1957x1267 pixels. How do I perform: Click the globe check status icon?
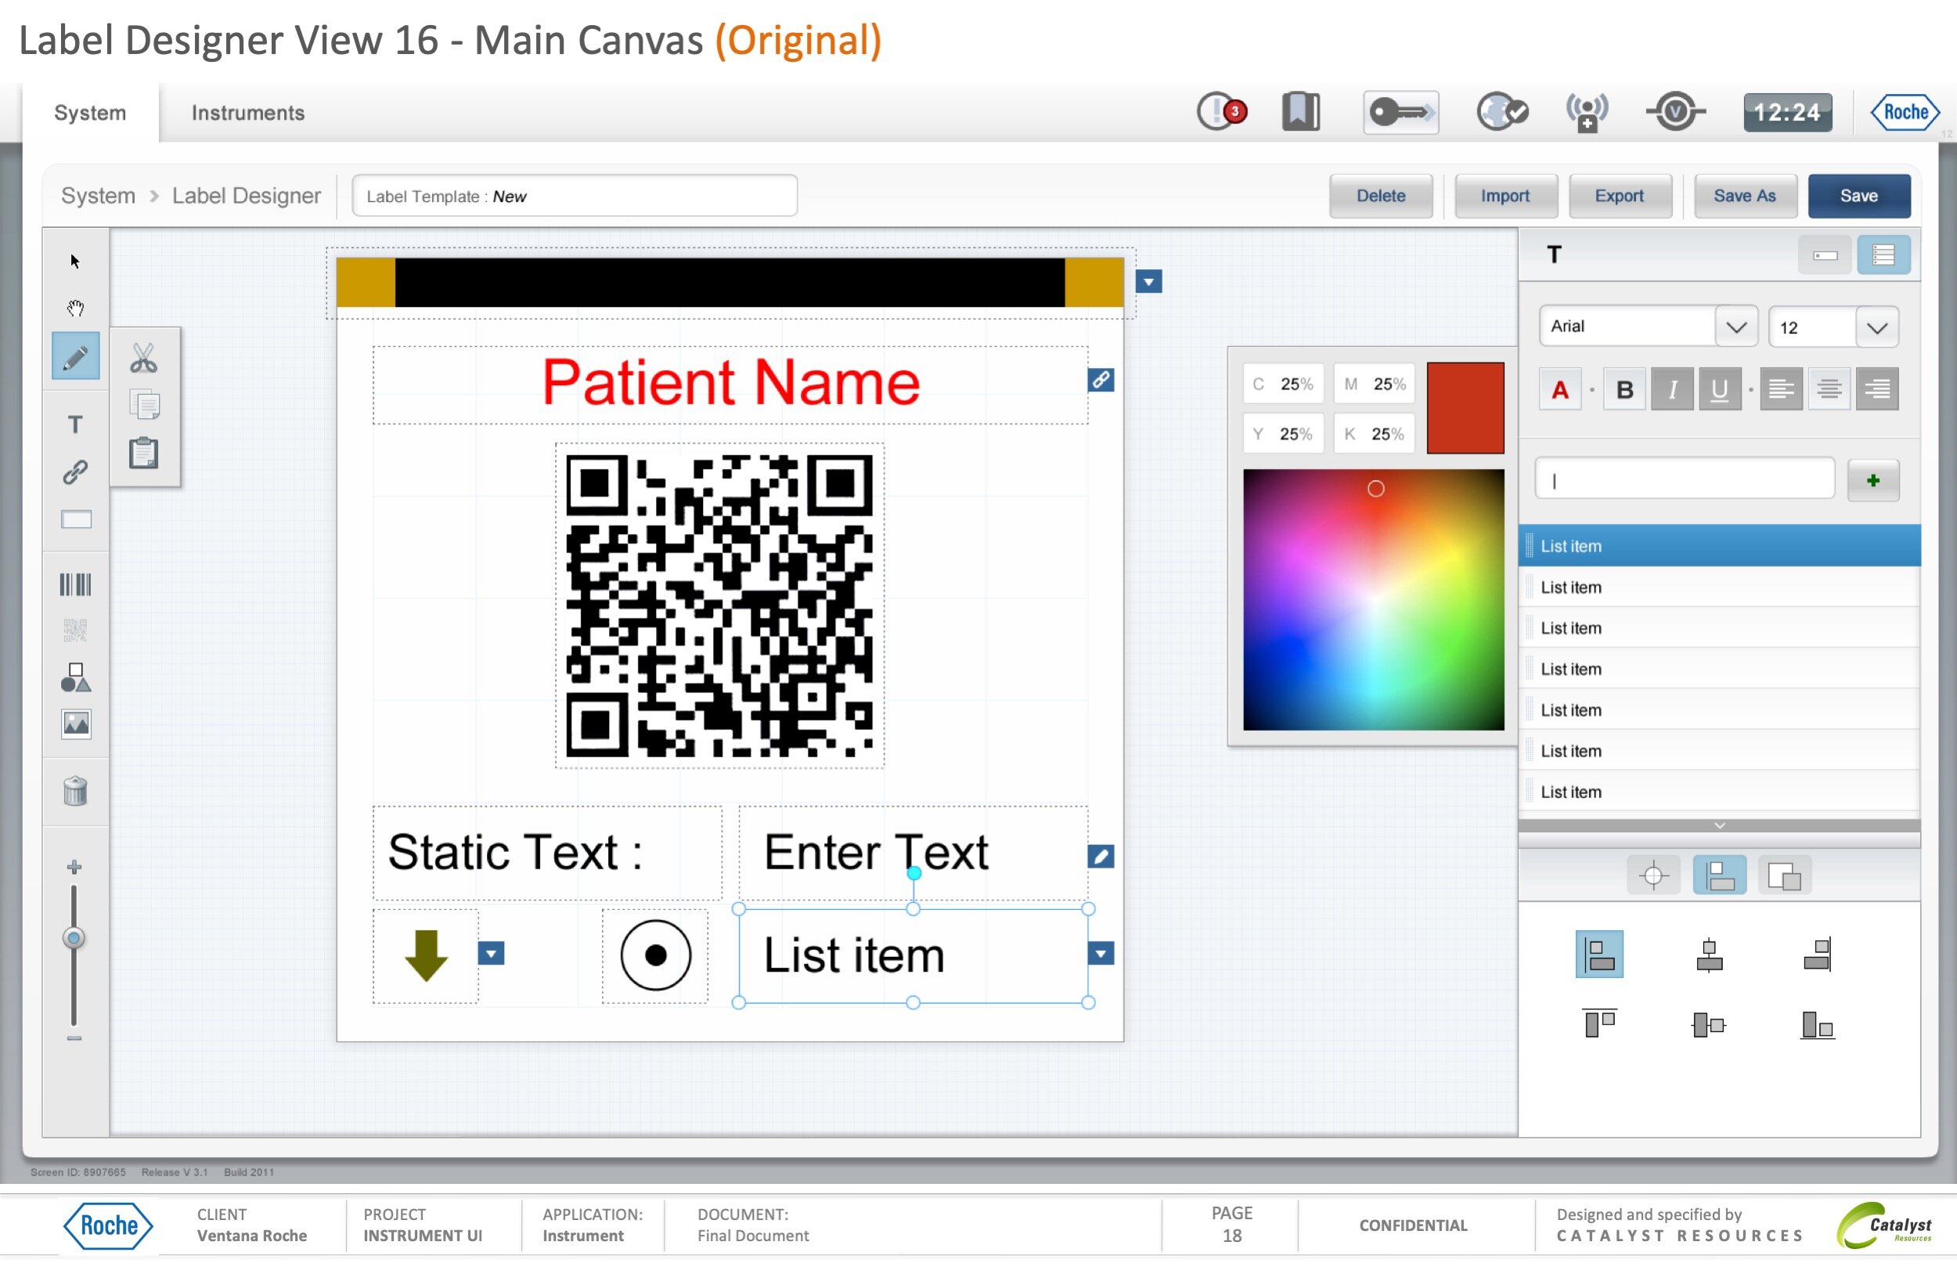[x=1501, y=112]
